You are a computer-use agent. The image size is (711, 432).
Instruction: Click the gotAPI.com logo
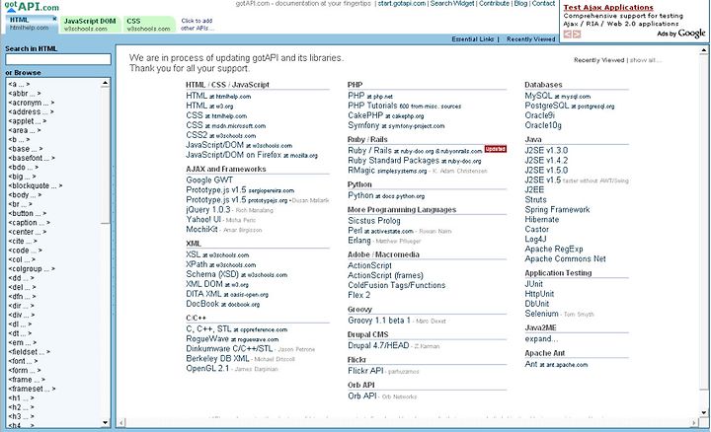(x=32, y=6)
